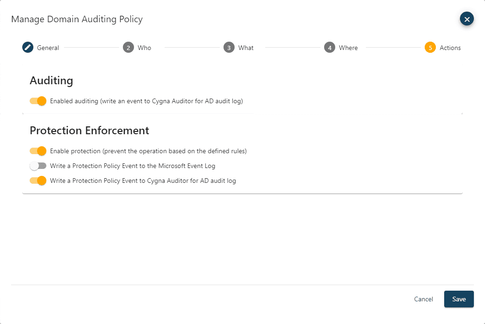Screen dimensions: 485x324
Task: Jump to the Where step label
Action: pos(348,48)
